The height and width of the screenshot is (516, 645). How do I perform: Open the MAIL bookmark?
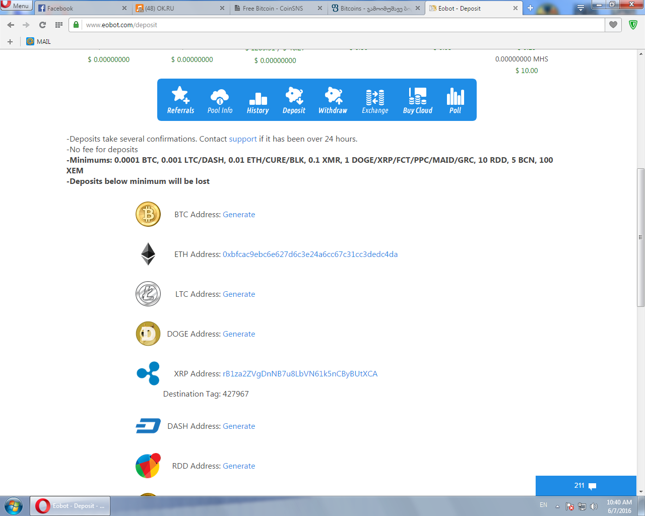pyautogui.click(x=38, y=41)
